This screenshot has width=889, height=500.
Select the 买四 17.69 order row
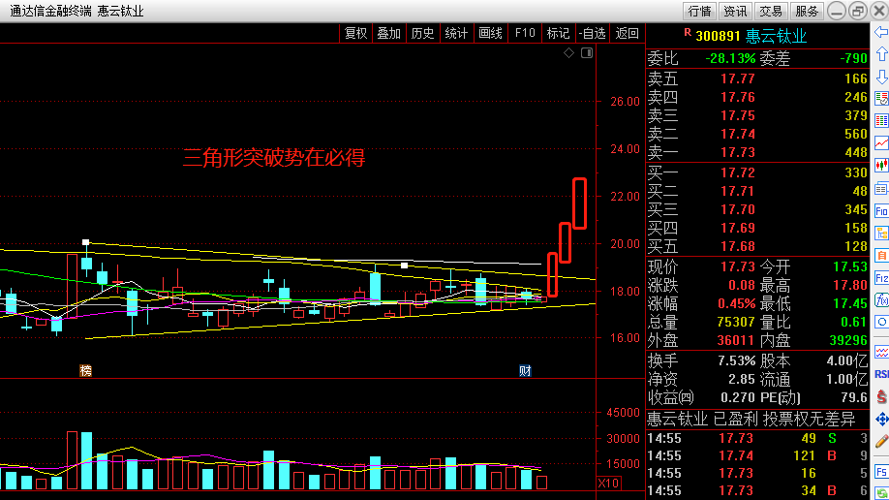757,228
